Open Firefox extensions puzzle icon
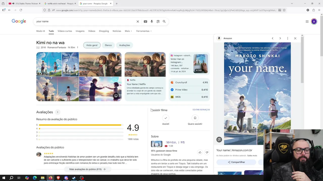 (314, 10)
